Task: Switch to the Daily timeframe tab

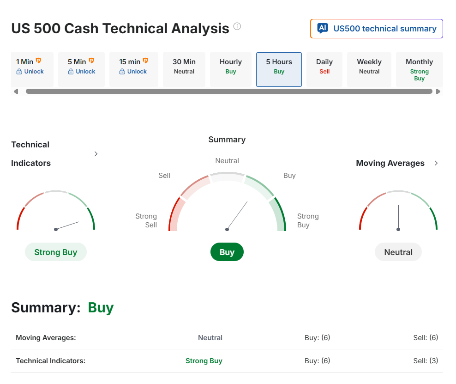Action: coord(324,67)
